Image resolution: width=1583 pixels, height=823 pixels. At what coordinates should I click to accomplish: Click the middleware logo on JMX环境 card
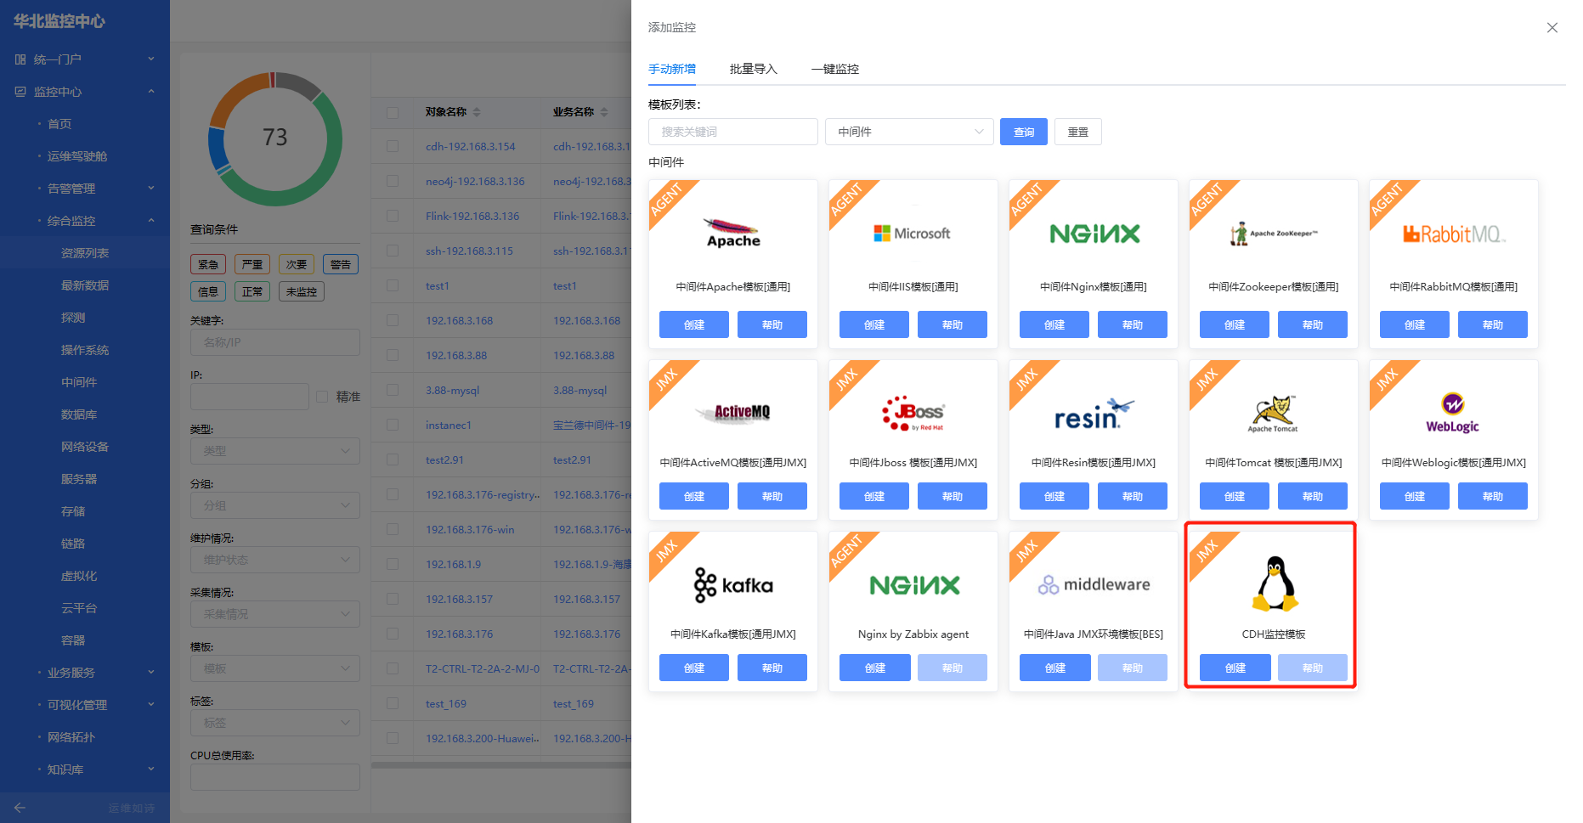[1094, 585]
